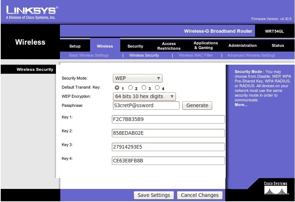
Task: Click the Key 1 field
Action: 168,119
